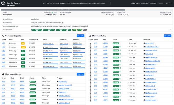Click the cubes icon beside Most recent slots
This screenshot has width=174, height=105.
pos(90,36)
